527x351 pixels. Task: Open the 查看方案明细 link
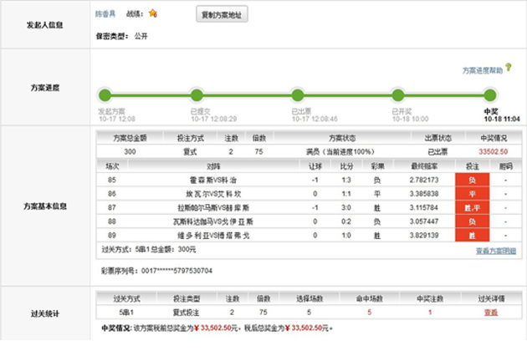tap(495, 250)
